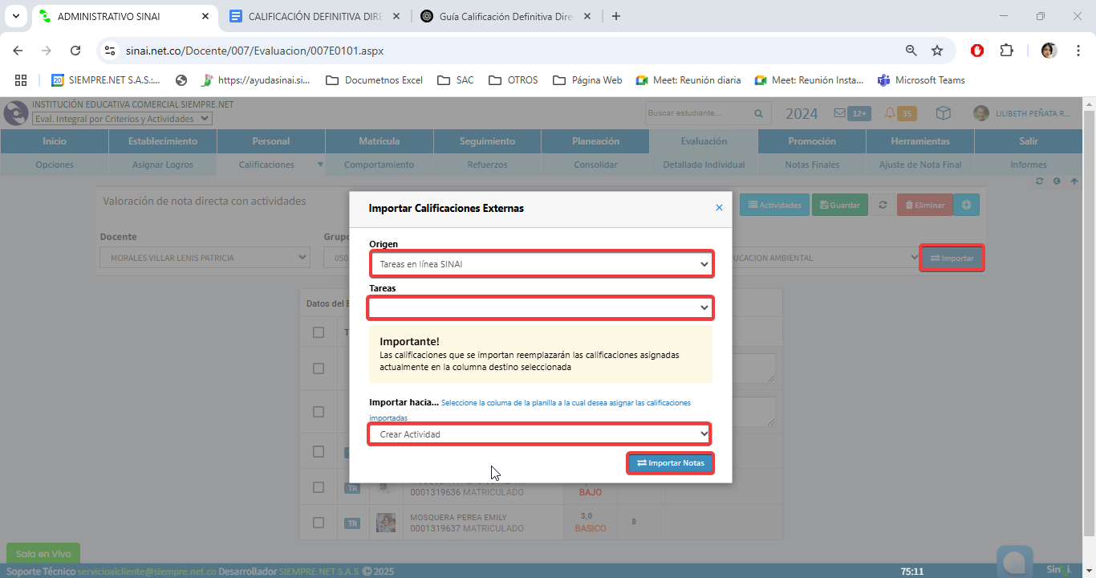This screenshot has height=578, width=1096.
Task: Open the notifications bell icon
Action: [x=890, y=113]
